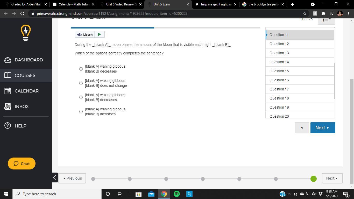This screenshot has height=199, width=354.
Task: Jump to Question 19 in the list
Action: click(300, 107)
